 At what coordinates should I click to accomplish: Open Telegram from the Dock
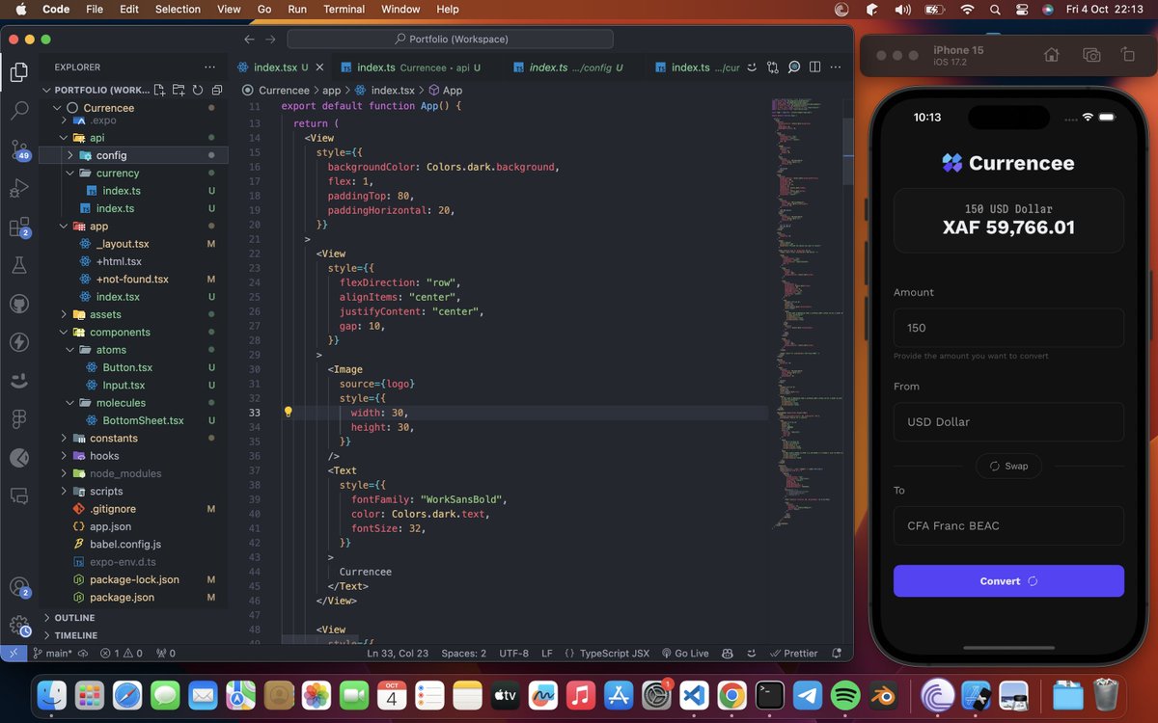(x=807, y=693)
